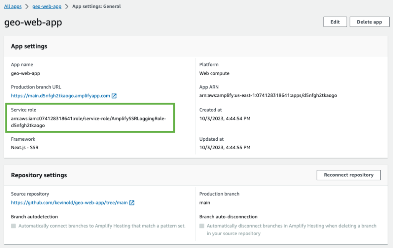Click the Created at timestamp 4:44:54 PM
This screenshot has height=248, width=393.
pyautogui.click(x=225, y=118)
